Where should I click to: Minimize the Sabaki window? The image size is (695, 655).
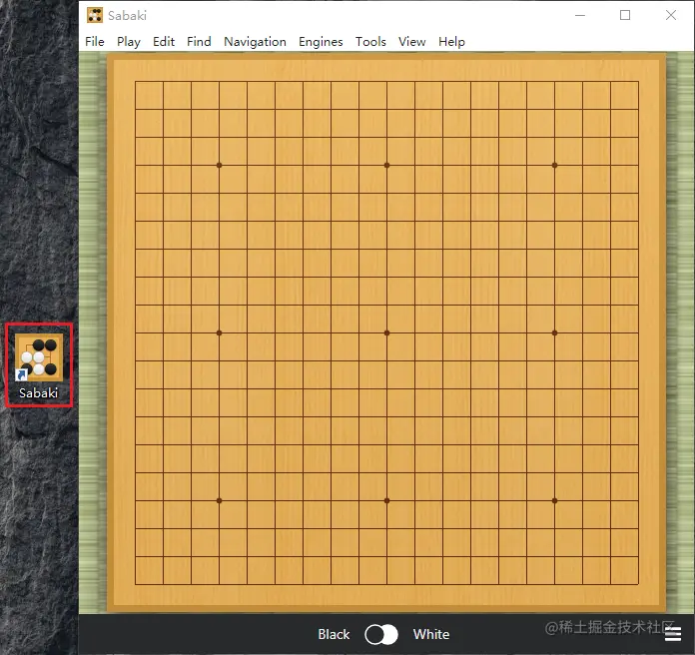click(x=580, y=15)
